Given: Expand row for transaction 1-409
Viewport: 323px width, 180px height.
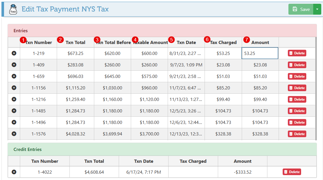Looking at the screenshot, I should coord(14,65).
